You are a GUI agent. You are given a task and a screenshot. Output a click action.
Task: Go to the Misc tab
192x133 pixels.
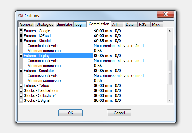[x=157, y=24]
